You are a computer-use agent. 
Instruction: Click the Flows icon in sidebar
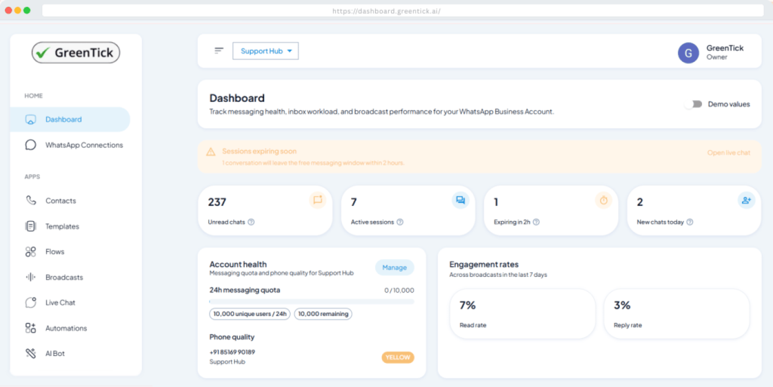pos(30,251)
